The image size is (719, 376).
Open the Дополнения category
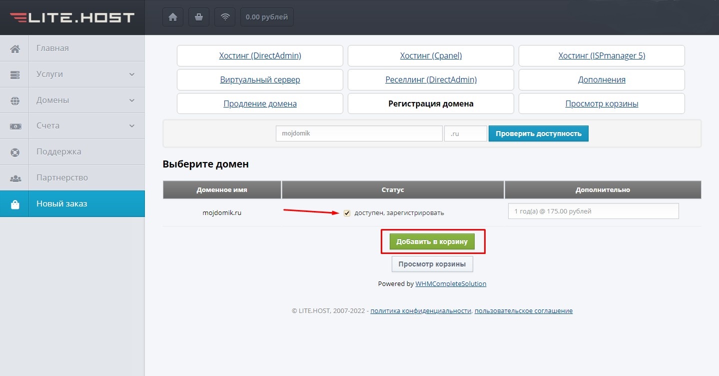[x=602, y=79]
